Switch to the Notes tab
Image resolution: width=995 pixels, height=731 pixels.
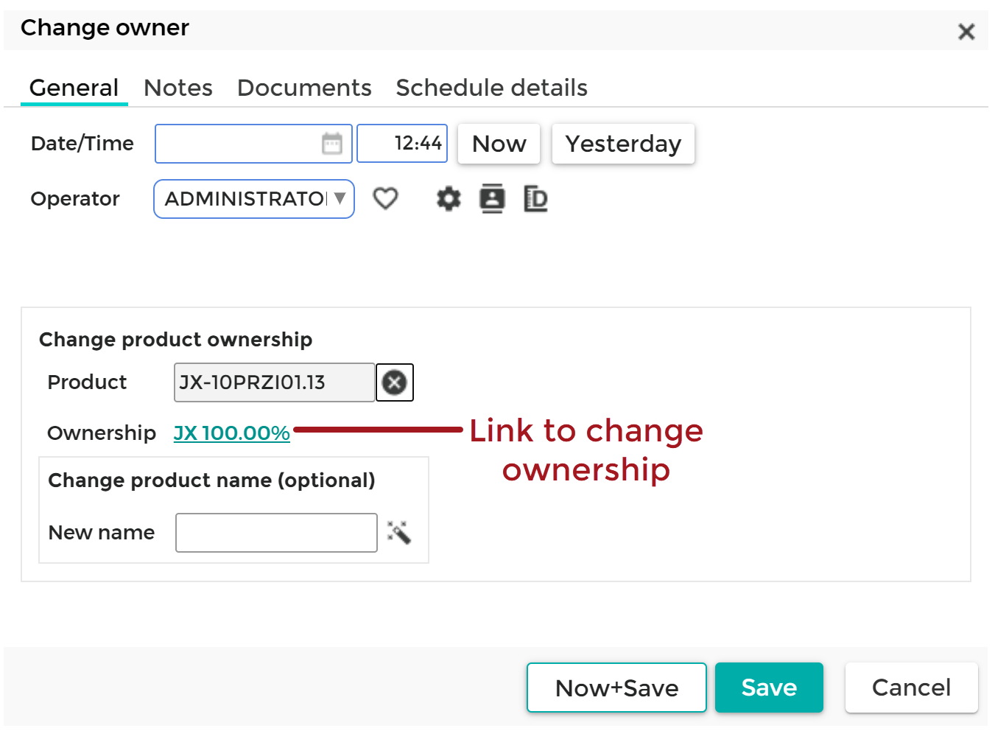(178, 87)
